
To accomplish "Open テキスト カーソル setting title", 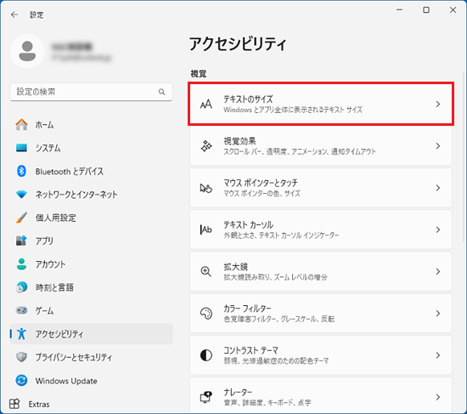I will click(x=249, y=224).
